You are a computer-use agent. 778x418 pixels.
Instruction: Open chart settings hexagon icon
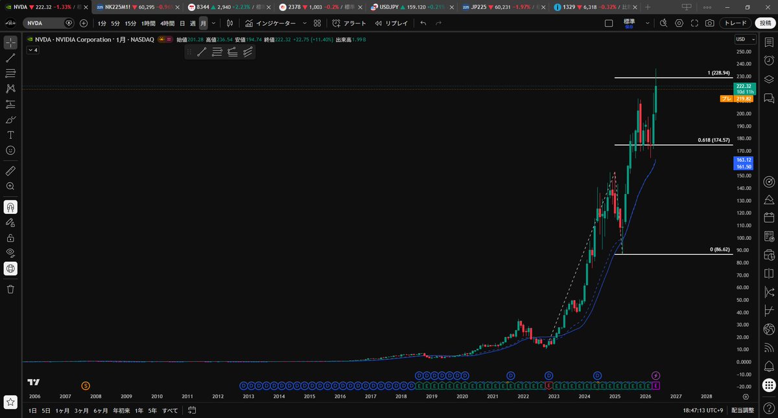(x=679, y=23)
